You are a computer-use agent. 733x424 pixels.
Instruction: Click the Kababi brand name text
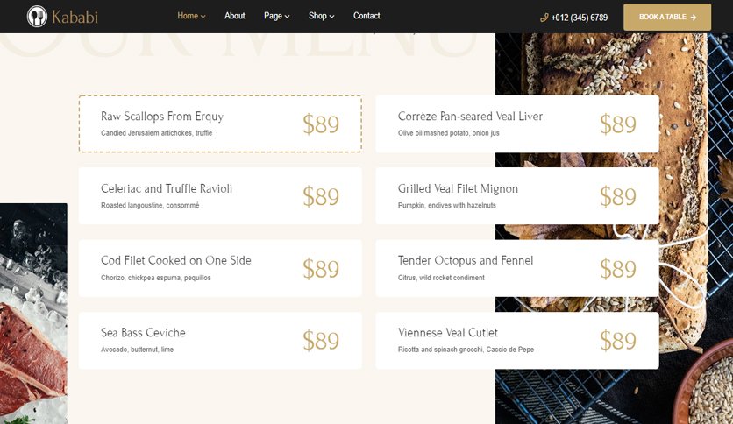(75, 18)
